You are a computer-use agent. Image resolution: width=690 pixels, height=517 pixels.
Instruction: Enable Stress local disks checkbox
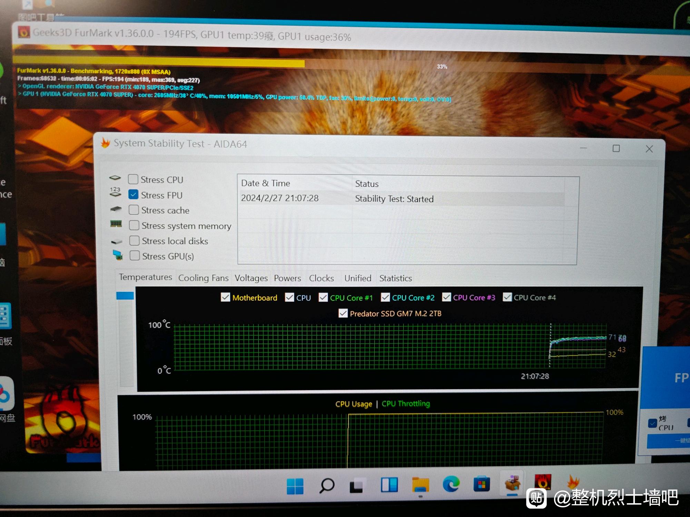point(135,241)
